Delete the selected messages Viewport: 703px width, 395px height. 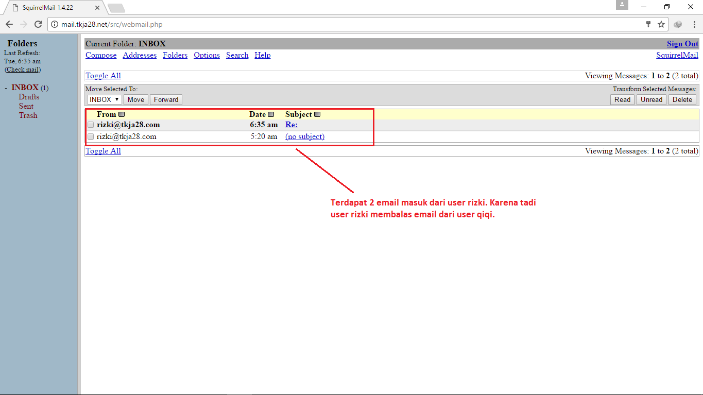pos(682,99)
